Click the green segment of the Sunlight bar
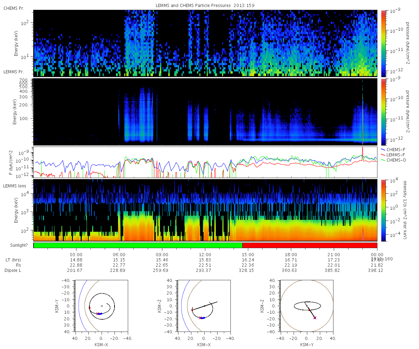Screen dimensions: 419x349 (138, 245)
